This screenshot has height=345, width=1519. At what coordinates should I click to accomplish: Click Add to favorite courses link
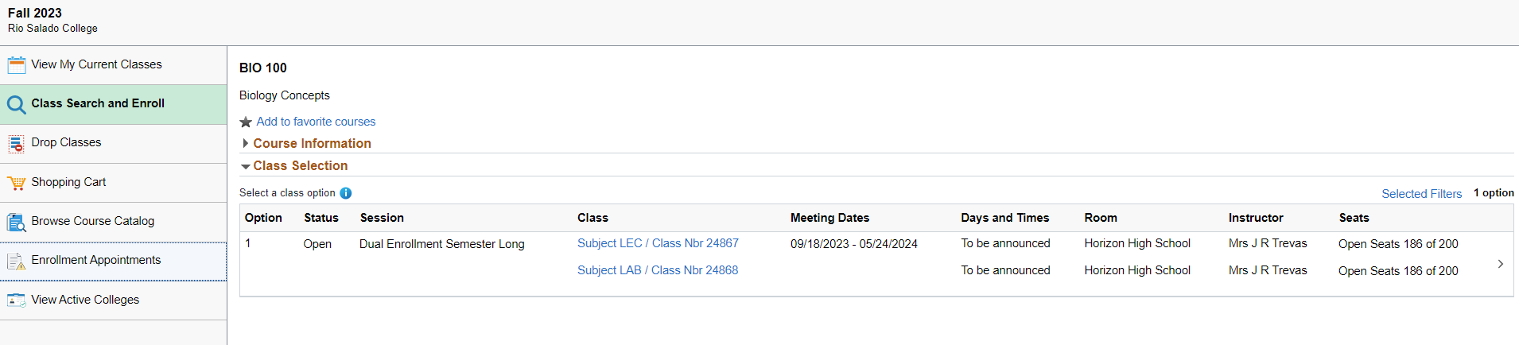[x=316, y=122]
